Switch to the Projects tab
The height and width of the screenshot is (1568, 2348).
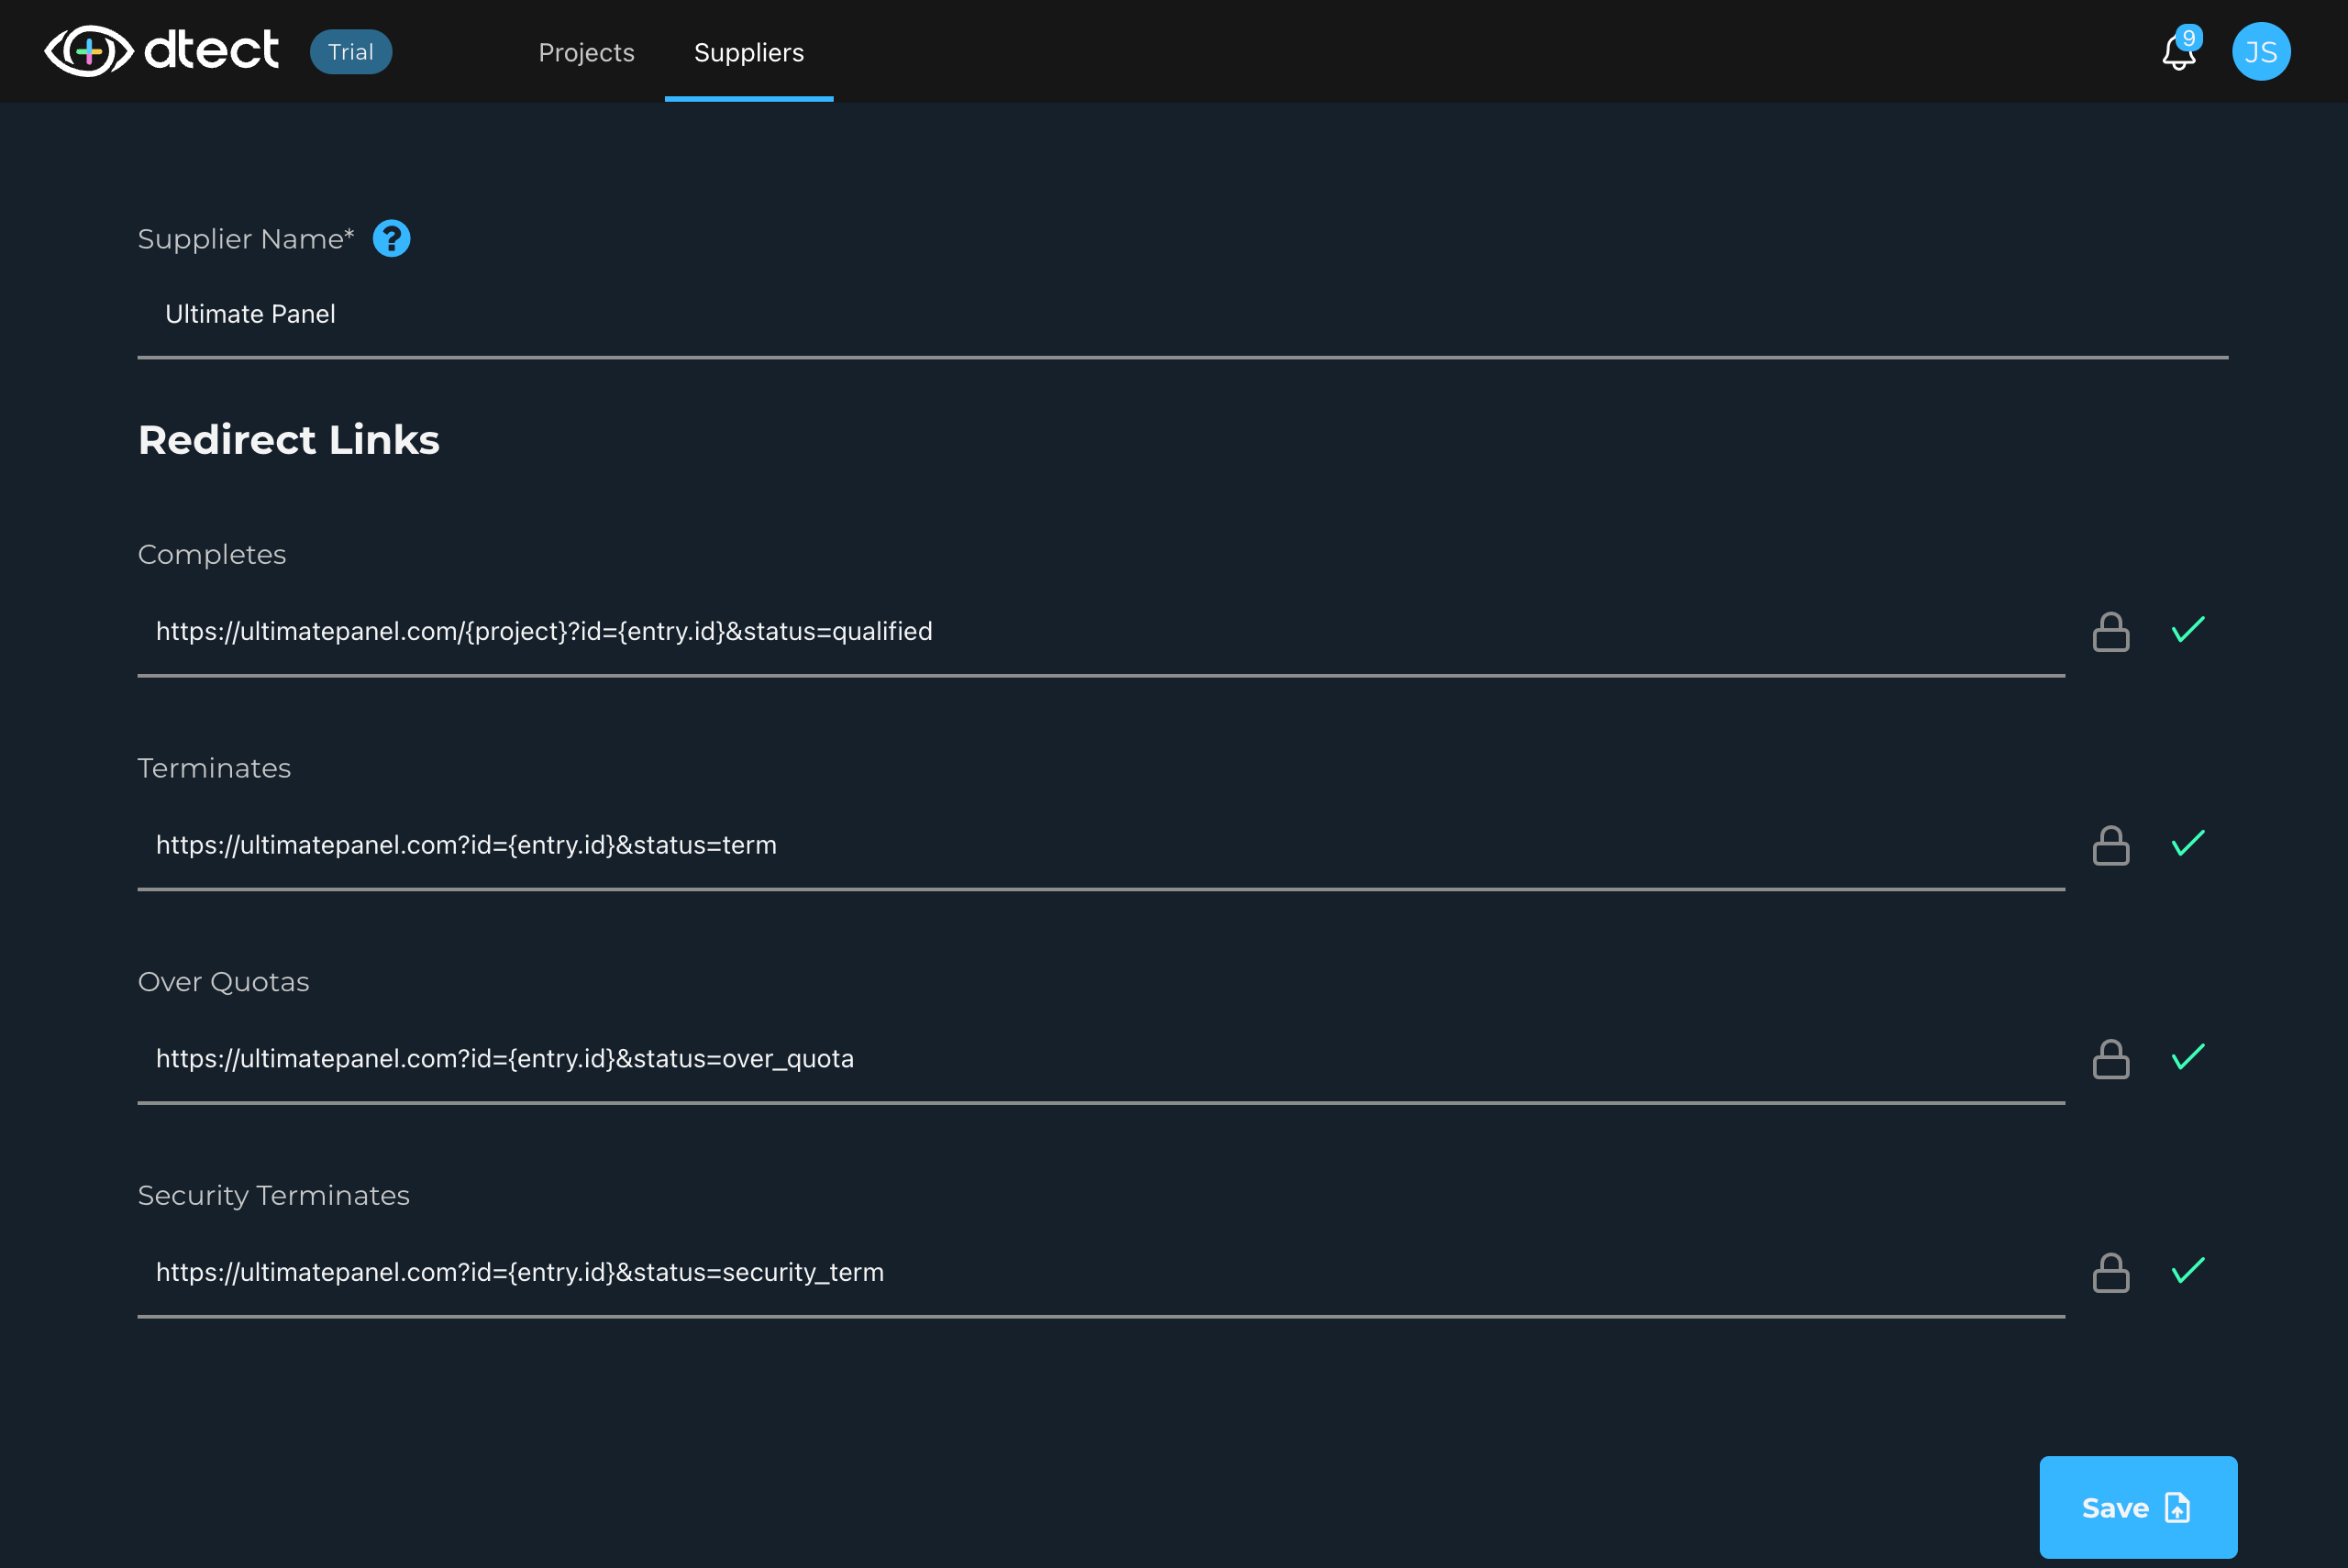pyautogui.click(x=586, y=53)
